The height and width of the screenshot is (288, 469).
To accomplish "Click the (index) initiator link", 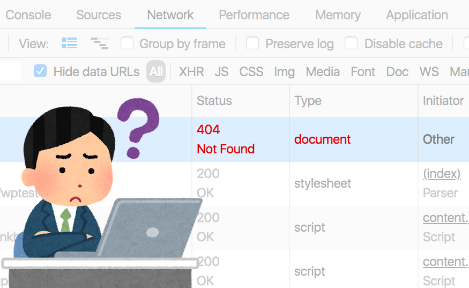I will pyautogui.click(x=442, y=174).
